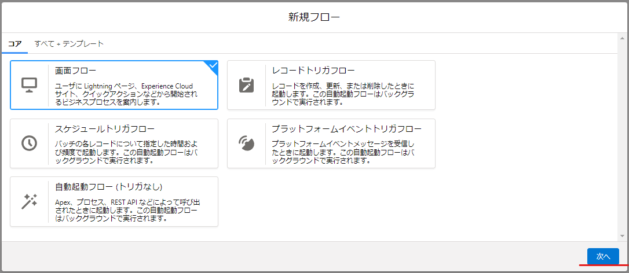Screen dimensions: 629x273
Task: Pick スケジュールトリガフロー title text
Action: [105, 129]
